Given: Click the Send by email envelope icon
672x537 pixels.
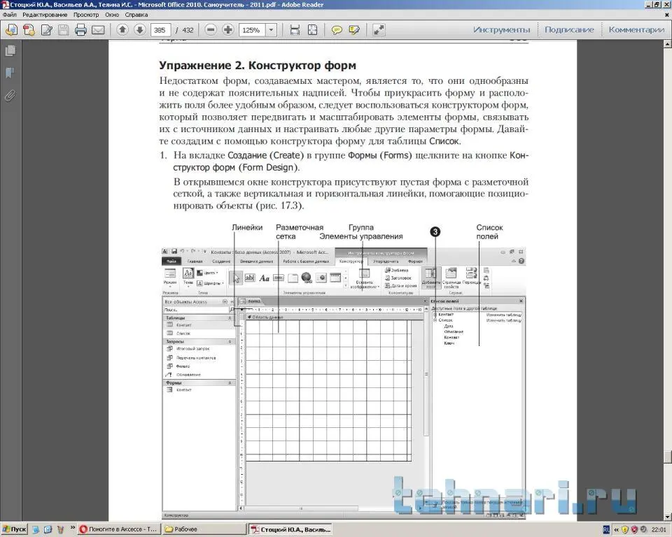Looking at the screenshot, I should tap(98, 30).
